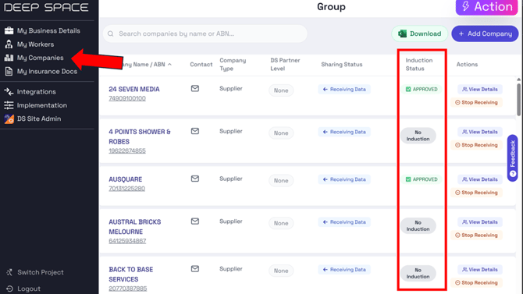
Task: View Details for AUSTRAL BRICKS MELOURNE
Action: click(x=479, y=222)
